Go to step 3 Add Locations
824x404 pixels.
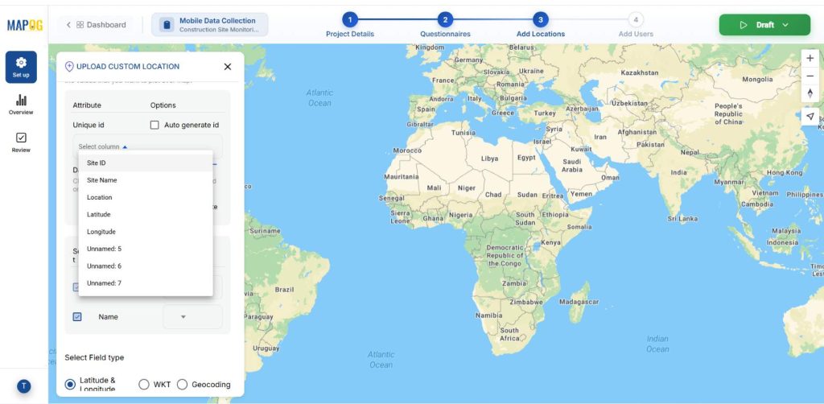(540, 20)
